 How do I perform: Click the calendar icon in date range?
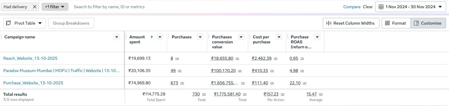click(381, 7)
